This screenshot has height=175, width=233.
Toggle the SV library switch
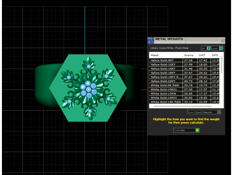[x=206, y=48]
